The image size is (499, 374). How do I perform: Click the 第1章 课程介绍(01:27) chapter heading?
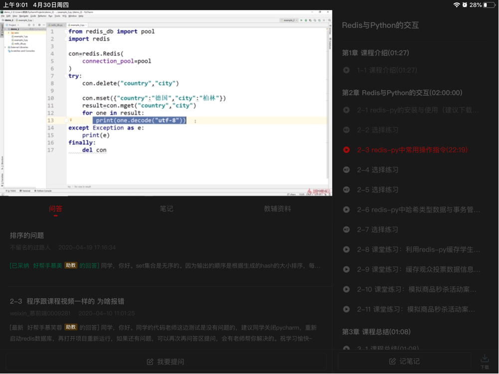click(375, 53)
